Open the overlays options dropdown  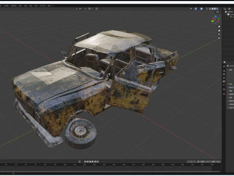click(204, 9)
